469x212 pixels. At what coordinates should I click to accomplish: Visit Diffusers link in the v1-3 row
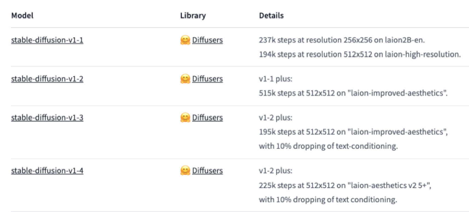(207, 117)
